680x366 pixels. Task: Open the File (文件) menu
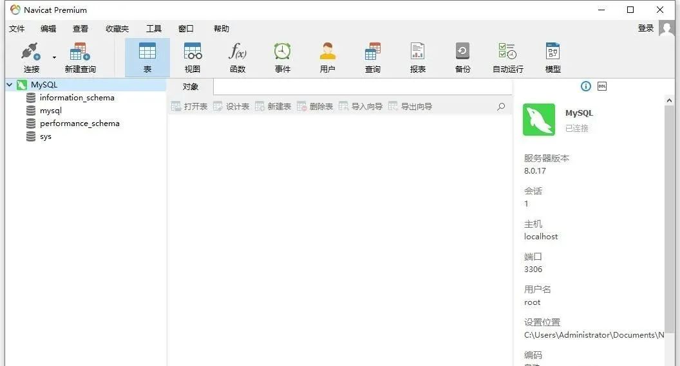pos(17,28)
